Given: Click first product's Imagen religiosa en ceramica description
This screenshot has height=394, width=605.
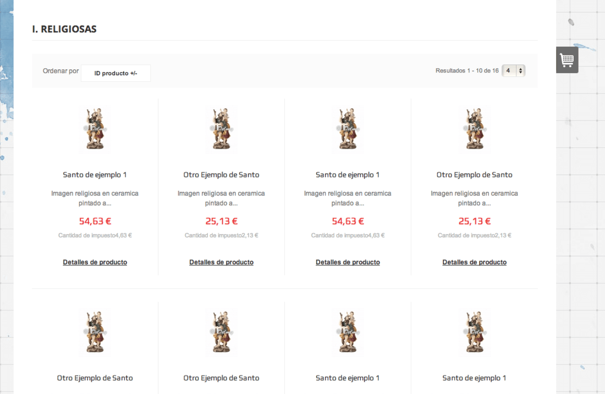Looking at the screenshot, I should coord(95,198).
